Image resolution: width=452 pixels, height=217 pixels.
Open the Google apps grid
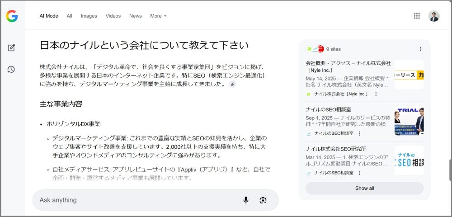point(417,16)
